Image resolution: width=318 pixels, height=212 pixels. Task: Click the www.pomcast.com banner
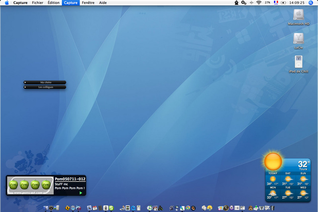point(31,192)
